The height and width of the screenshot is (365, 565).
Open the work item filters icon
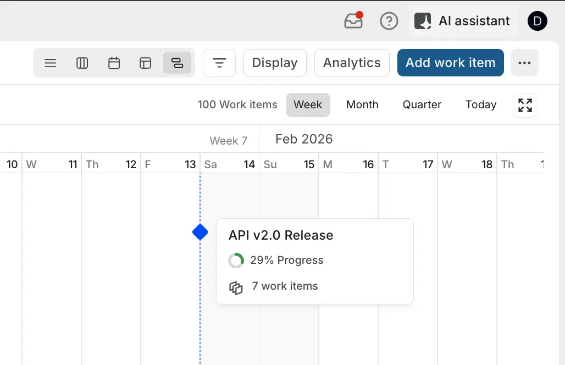tap(219, 63)
